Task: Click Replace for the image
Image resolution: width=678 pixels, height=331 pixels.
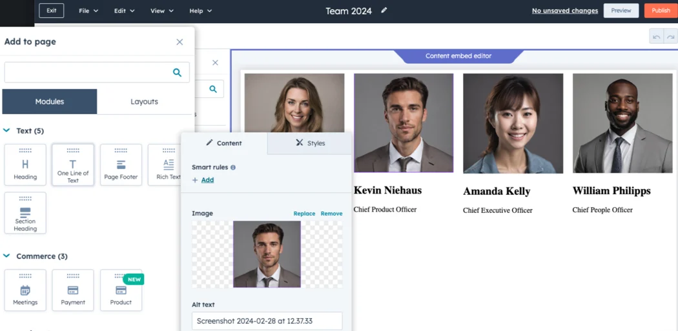Action: (304, 214)
